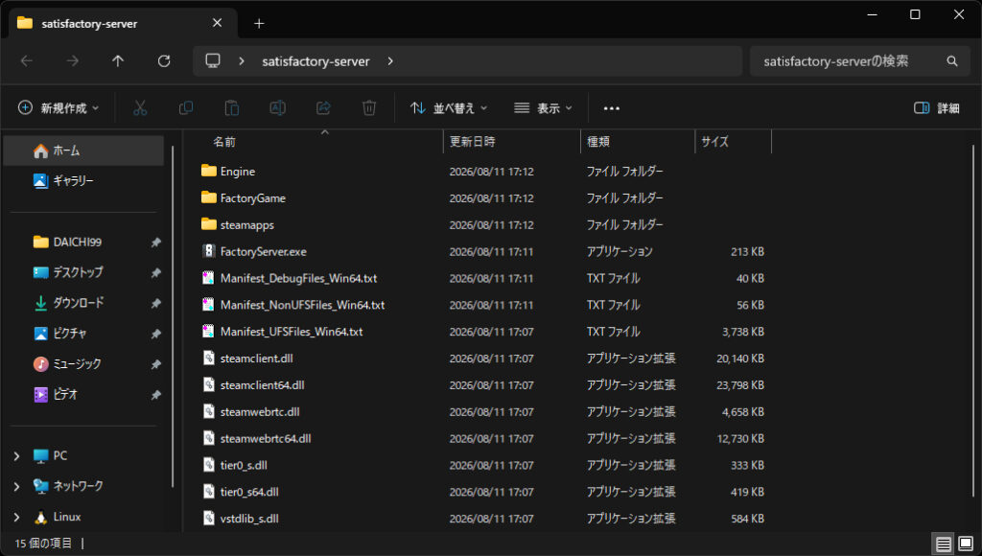The width and height of the screenshot is (982, 556).
Task: Click the FactoryServer.exe application icon
Action: [208, 251]
